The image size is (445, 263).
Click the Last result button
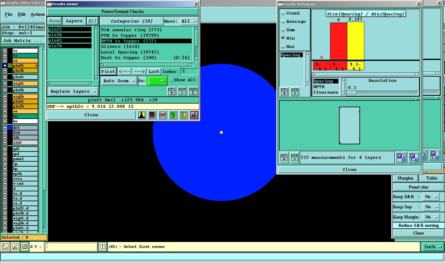pyautogui.click(x=154, y=72)
